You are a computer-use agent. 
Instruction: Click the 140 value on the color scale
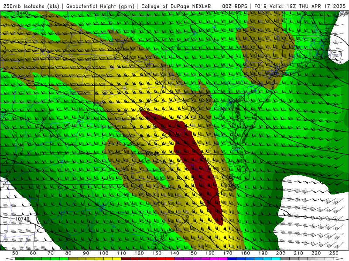[175, 253]
